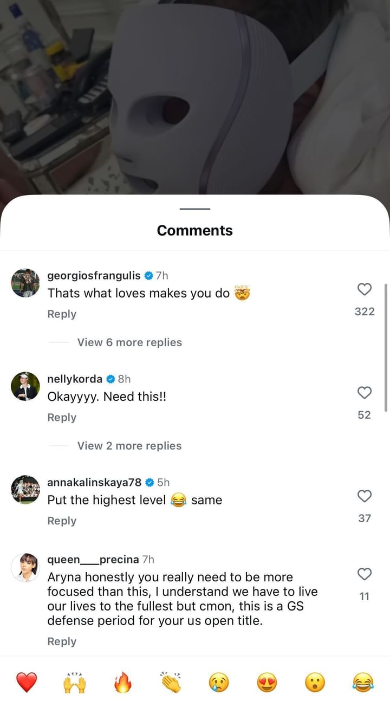Tap the crying face emoji reaction
Viewport: 390px width, 701px height.
coord(219,682)
